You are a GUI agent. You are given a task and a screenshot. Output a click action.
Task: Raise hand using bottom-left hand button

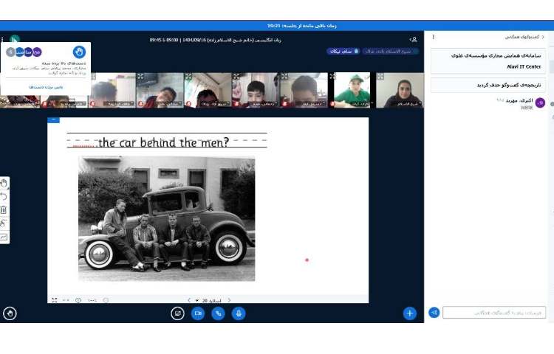pos(10,313)
